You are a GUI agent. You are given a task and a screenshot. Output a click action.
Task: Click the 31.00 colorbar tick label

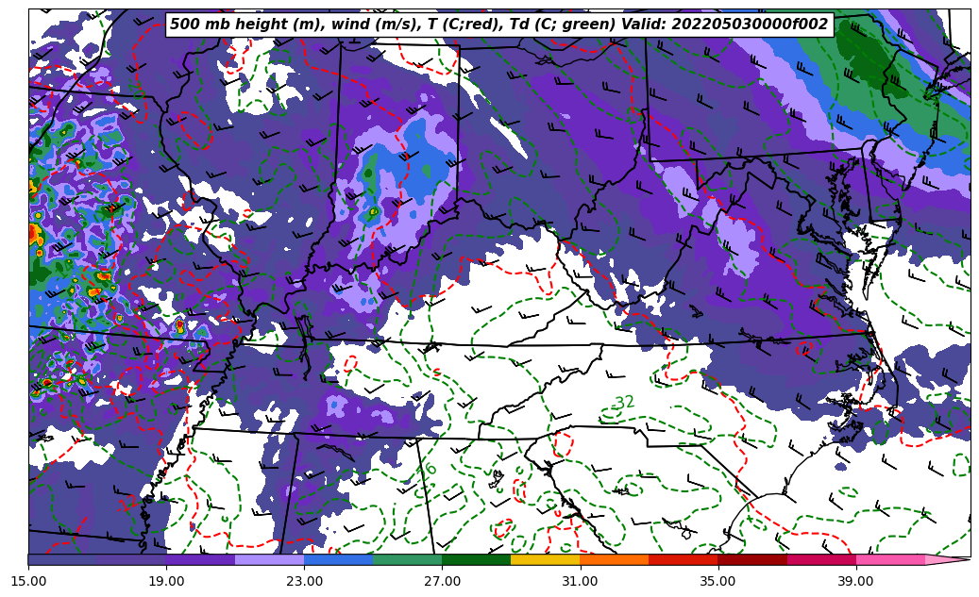pyautogui.click(x=580, y=581)
